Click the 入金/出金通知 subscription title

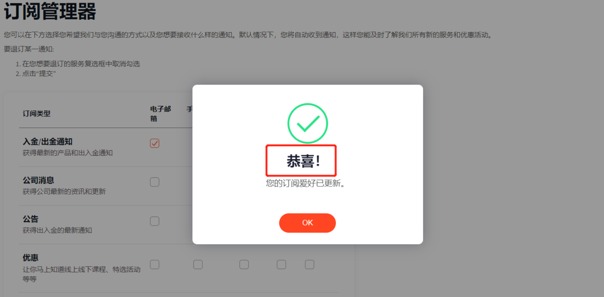pos(47,142)
